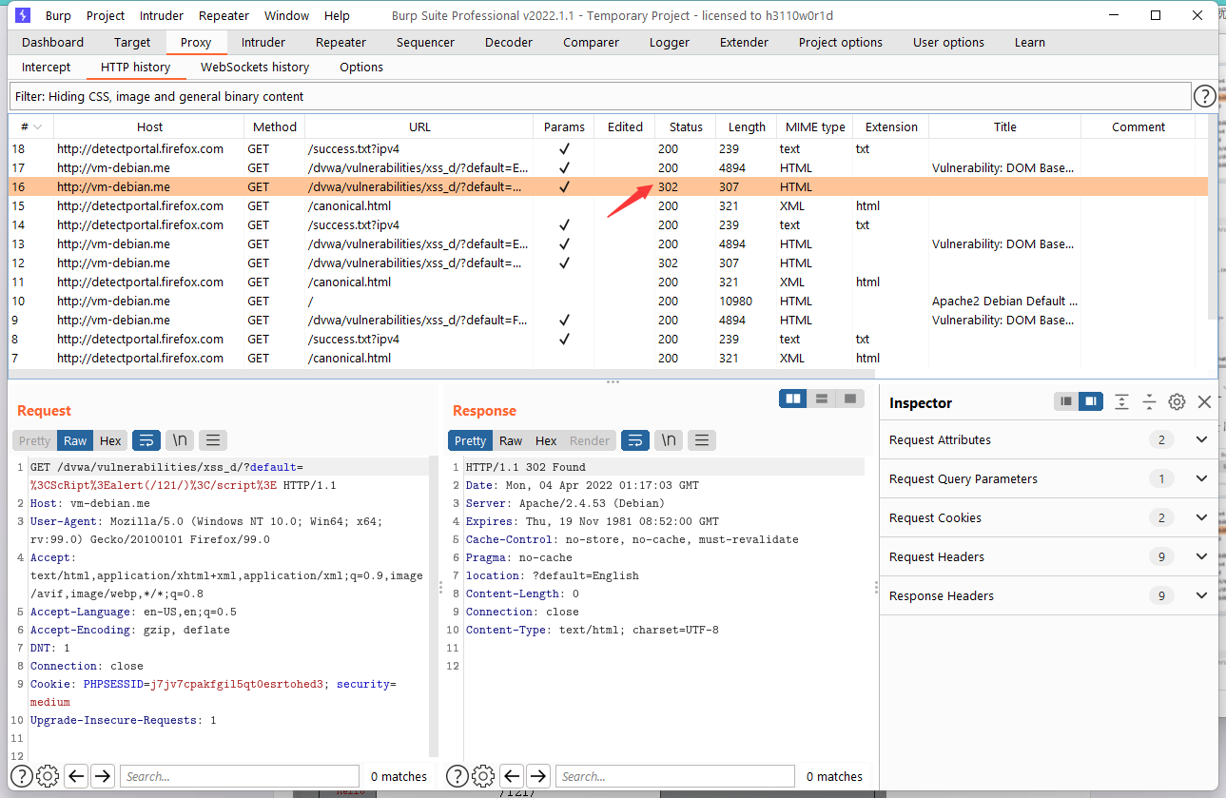Open the filter help question-mark icon
1226x798 pixels.
[1204, 96]
